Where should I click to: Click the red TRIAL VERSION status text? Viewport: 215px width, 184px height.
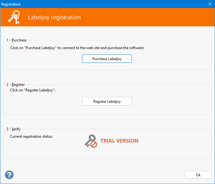pos(119,141)
